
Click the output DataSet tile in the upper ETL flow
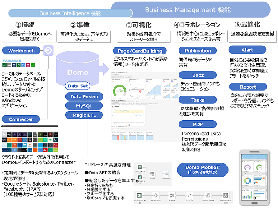pos(166,174)
